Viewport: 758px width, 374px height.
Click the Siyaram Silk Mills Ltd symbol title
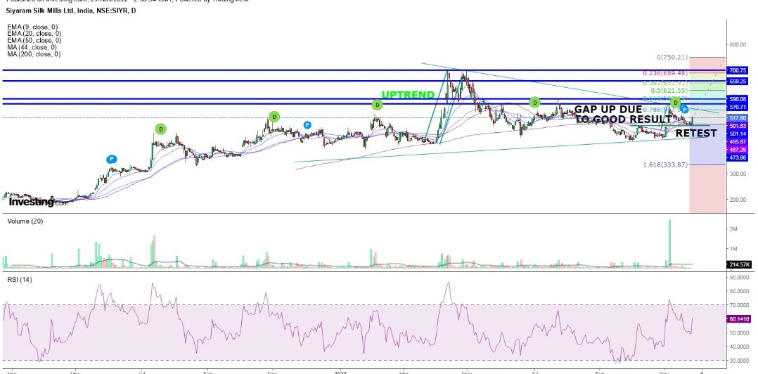click(x=72, y=10)
